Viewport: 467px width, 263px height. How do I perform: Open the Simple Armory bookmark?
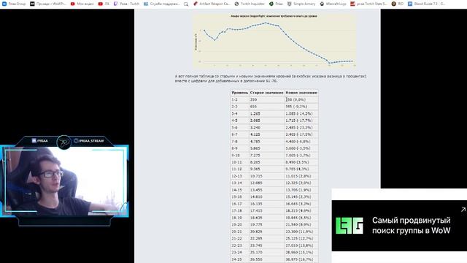(301, 4)
